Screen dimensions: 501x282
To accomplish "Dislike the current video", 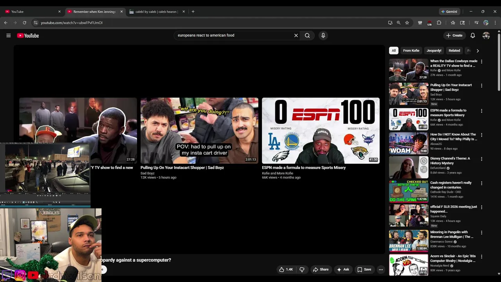I will tap(302, 269).
